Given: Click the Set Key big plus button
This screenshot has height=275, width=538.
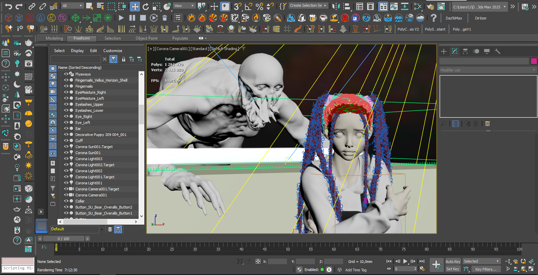Looking at the screenshot, I should pyautogui.click(x=436, y=265).
